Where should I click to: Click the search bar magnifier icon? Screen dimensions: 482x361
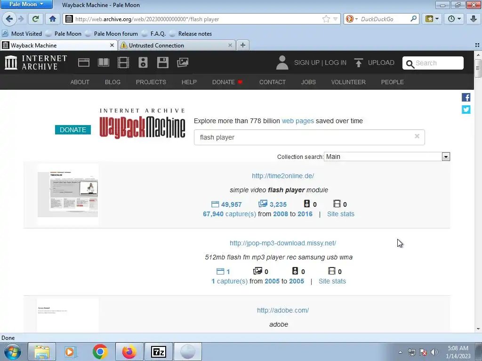pos(413,19)
